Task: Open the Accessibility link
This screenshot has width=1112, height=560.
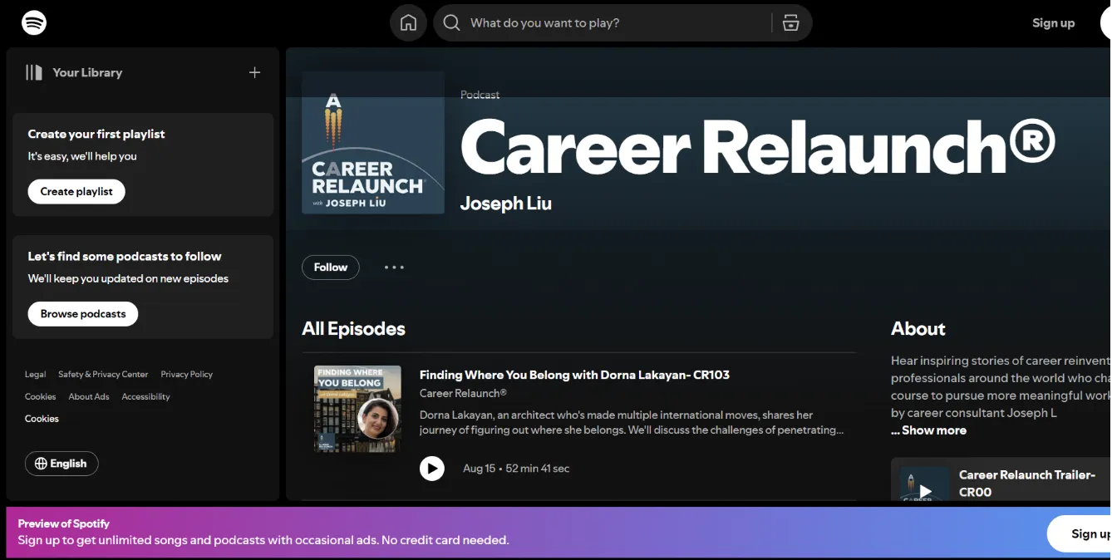Action: click(x=145, y=397)
